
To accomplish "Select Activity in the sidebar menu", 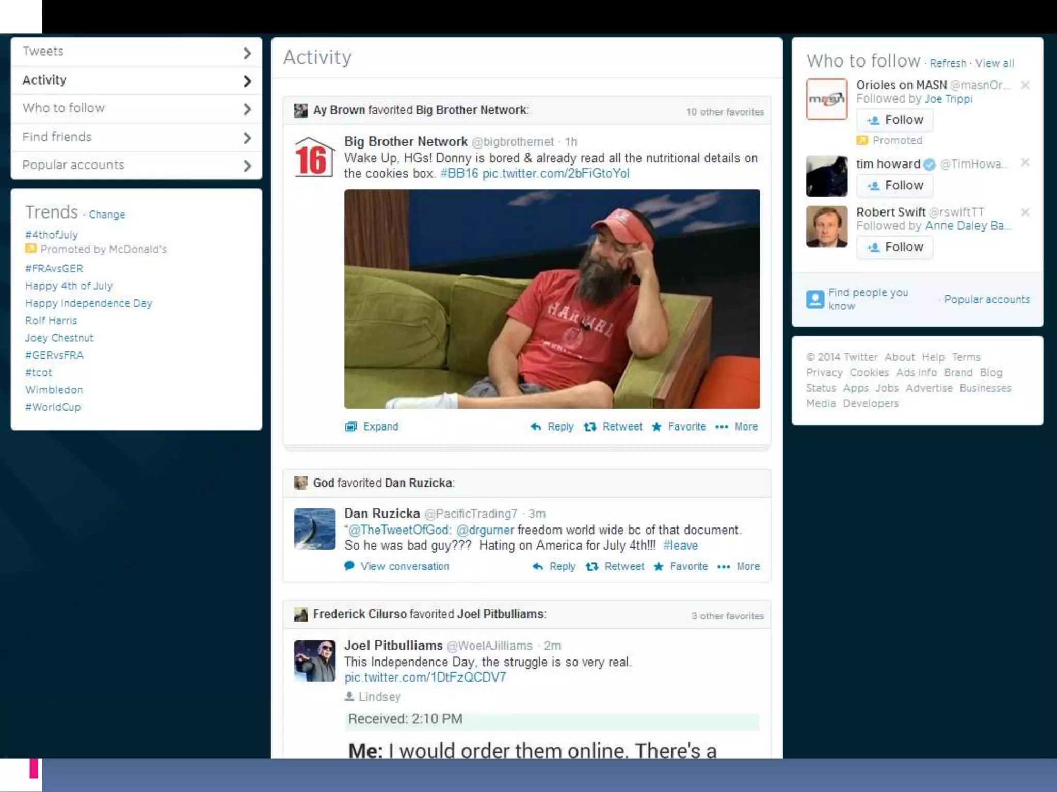I will 44,80.
